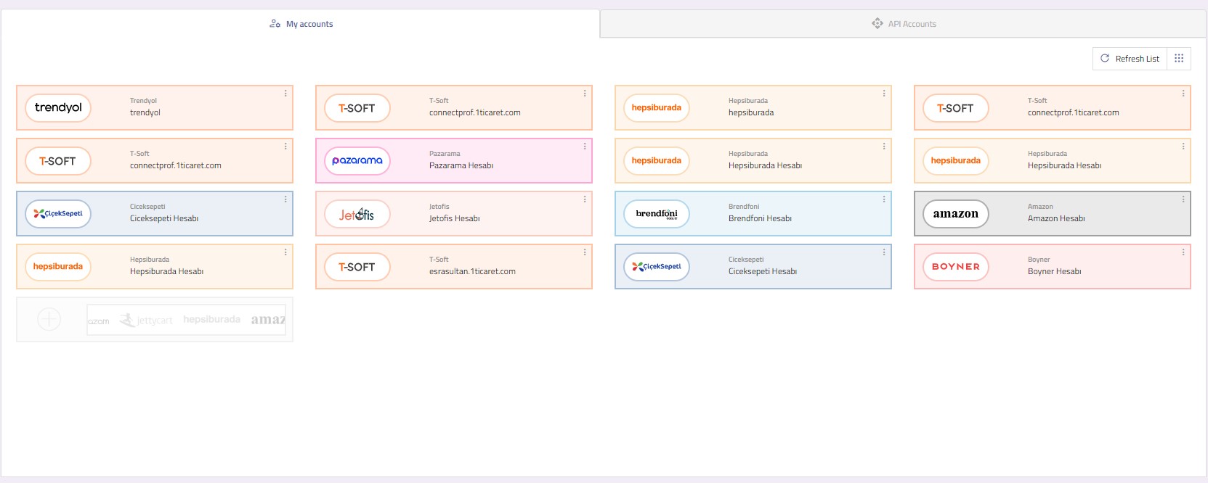Open three-dot menu on Trendyol card

click(285, 94)
